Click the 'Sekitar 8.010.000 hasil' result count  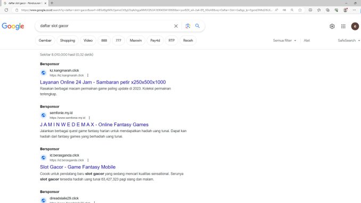(67, 54)
